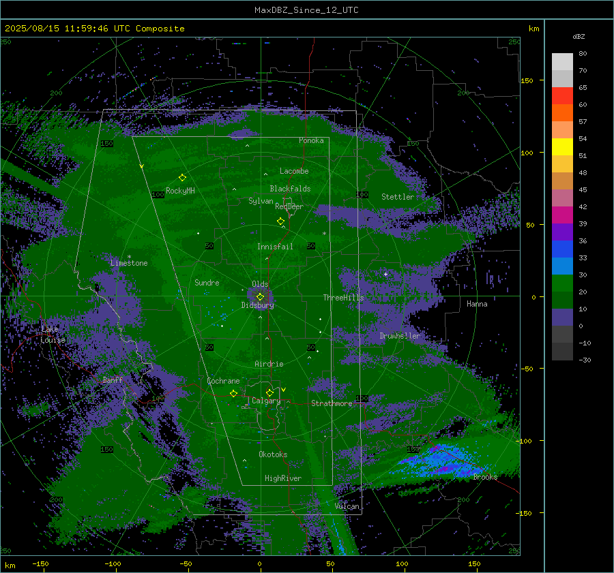
Task: Click the Ponoka city label
Action: (311, 140)
